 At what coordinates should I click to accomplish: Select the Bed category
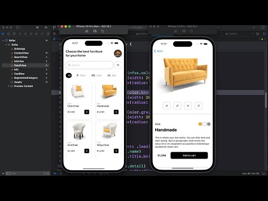[x=112, y=75]
